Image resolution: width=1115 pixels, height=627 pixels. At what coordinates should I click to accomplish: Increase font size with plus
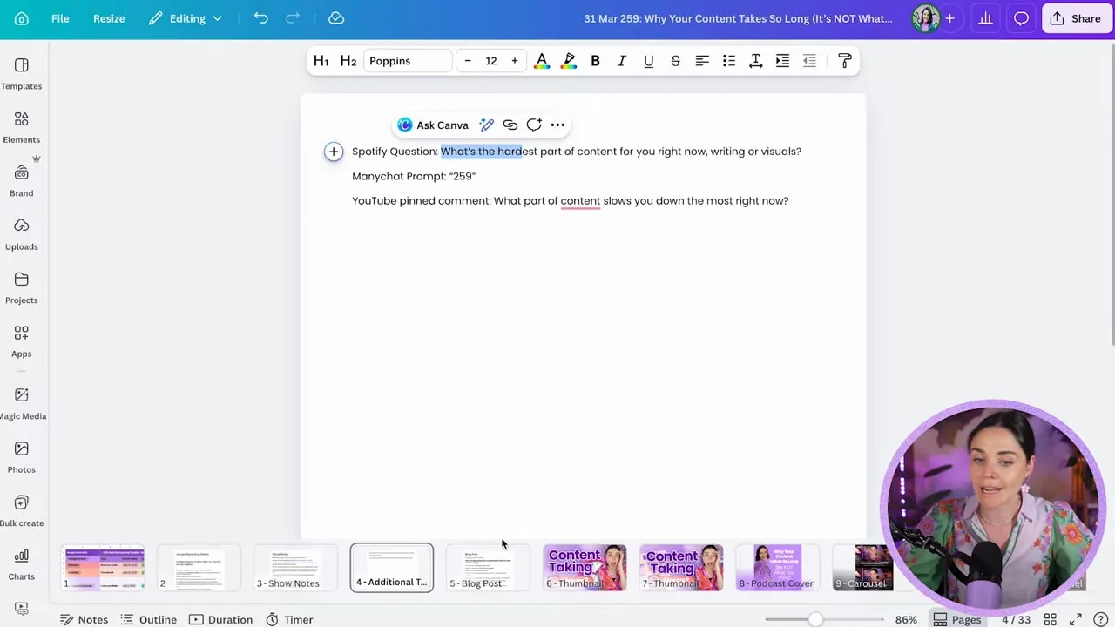tap(515, 61)
